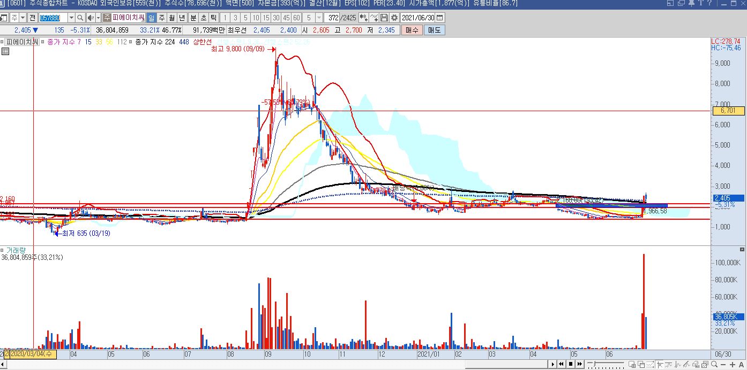Expand the sound options dropdown arrow
Viewport: 747px width, 370px height.
point(99,18)
